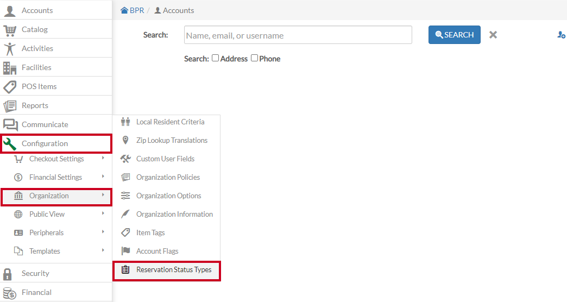Click the Checkout Settings cart icon
Image resolution: width=567 pixels, height=302 pixels.
(18, 159)
